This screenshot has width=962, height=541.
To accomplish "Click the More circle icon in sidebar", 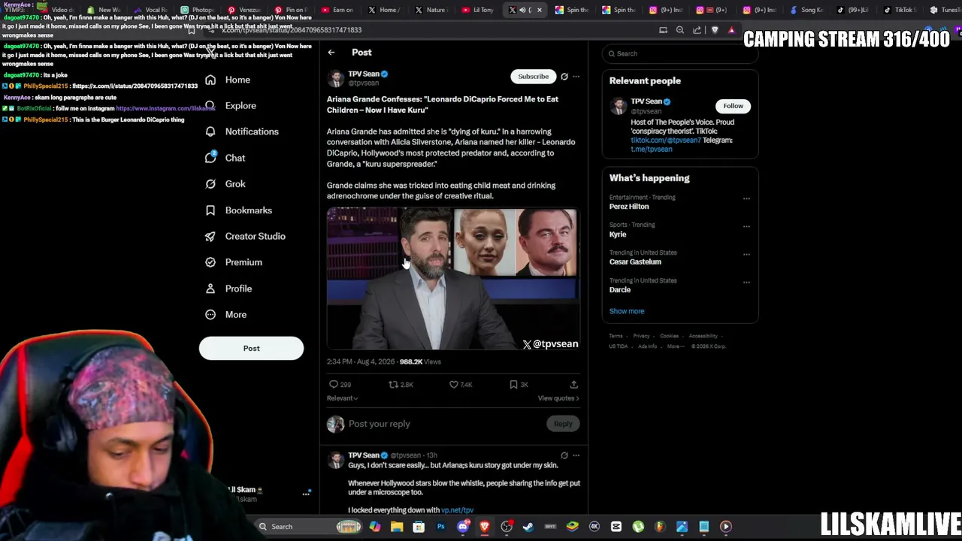I will tap(210, 315).
